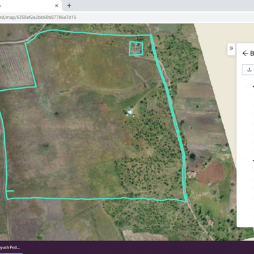This screenshot has width=254, height=254.
Task: Focus the address bar URL
Action: pos(38,18)
